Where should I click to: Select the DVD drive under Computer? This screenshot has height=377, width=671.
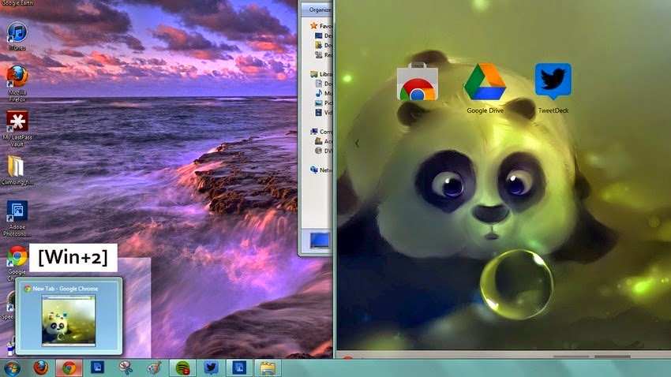pos(324,151)
